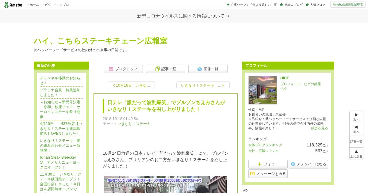The width and height of the screenshot is (368, 193).
Task: Click アメンバーになる button
Action: (x=309, y=164)
